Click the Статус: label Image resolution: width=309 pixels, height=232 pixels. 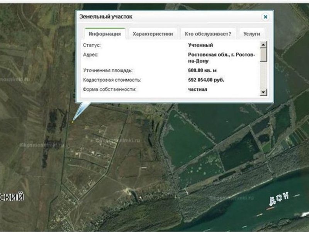pyautogui.click(x=92, y=45)
